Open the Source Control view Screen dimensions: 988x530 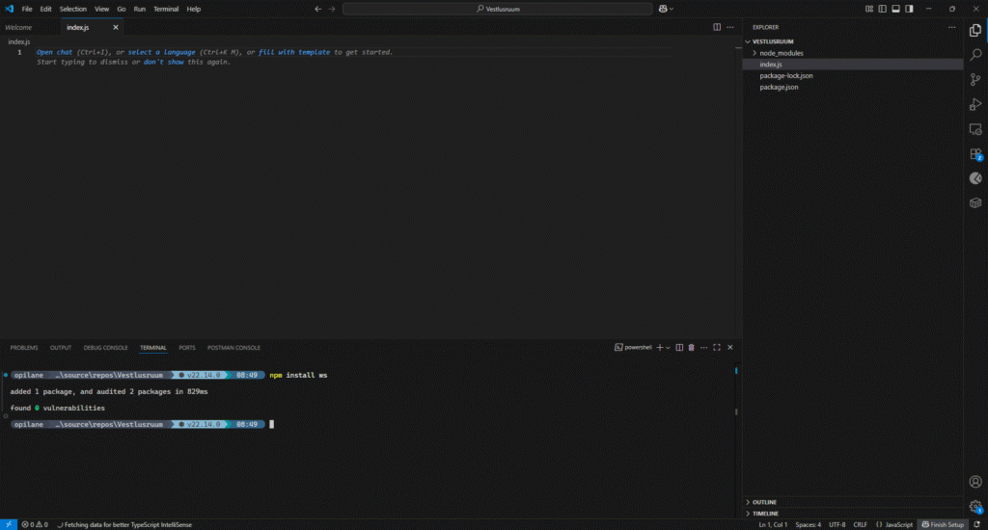(x=975, y=79)
